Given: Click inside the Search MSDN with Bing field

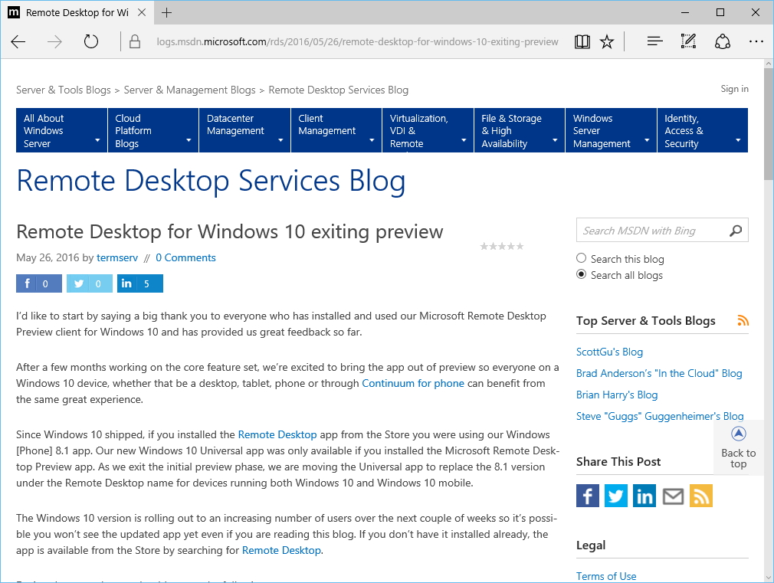Looking at the screenshot, I should coord(651,230).
